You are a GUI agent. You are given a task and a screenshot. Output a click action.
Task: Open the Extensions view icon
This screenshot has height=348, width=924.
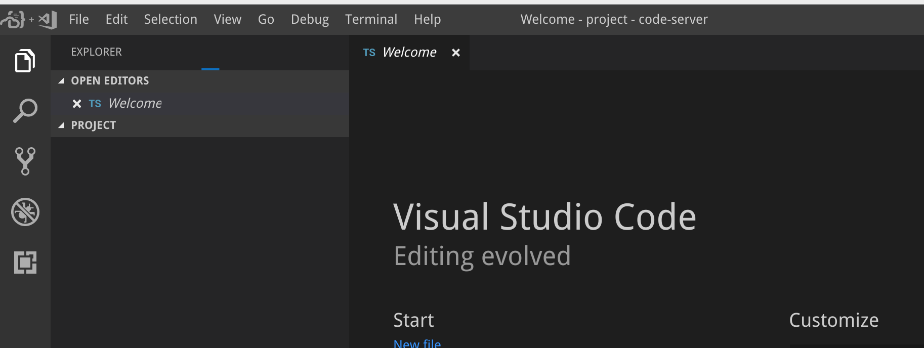pos(25,263)
